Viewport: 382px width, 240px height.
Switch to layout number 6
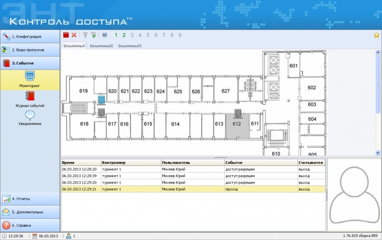[x=156, y=35]
